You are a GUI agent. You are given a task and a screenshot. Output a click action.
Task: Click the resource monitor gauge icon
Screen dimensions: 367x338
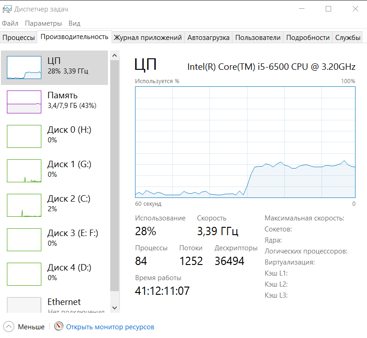(59, 326)
